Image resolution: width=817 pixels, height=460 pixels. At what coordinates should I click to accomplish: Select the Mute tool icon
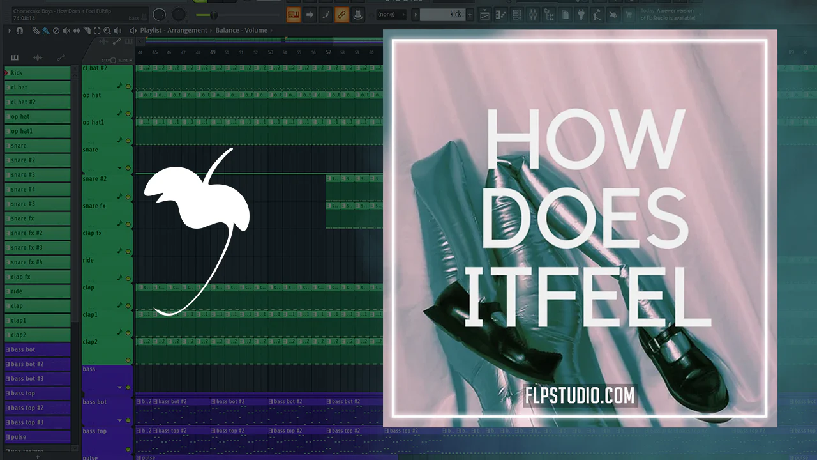pyautogui.click(x=66, y=30)
